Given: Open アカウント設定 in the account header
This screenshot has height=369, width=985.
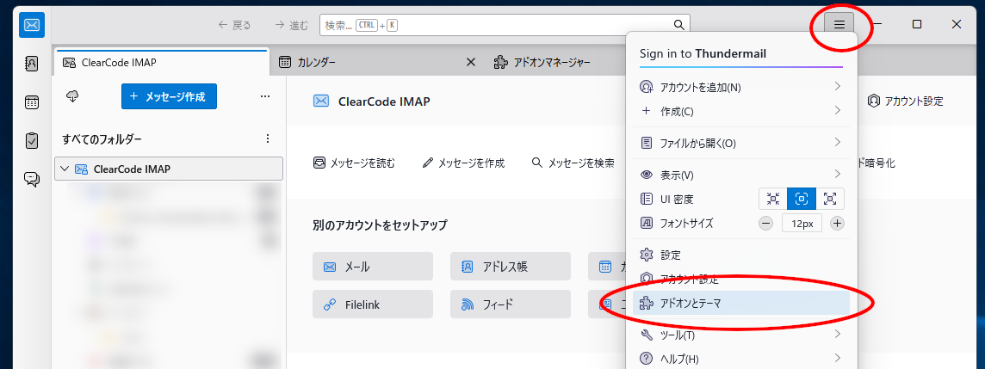Looking at the screenshot, I should (x=905, y=101).
